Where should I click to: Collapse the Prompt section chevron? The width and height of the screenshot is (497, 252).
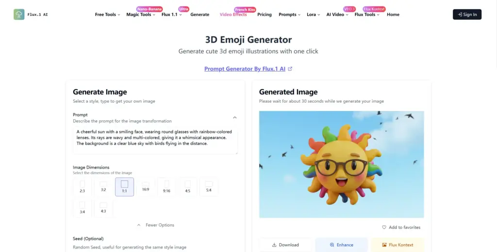pyautogui.click(x=235, y=117)
